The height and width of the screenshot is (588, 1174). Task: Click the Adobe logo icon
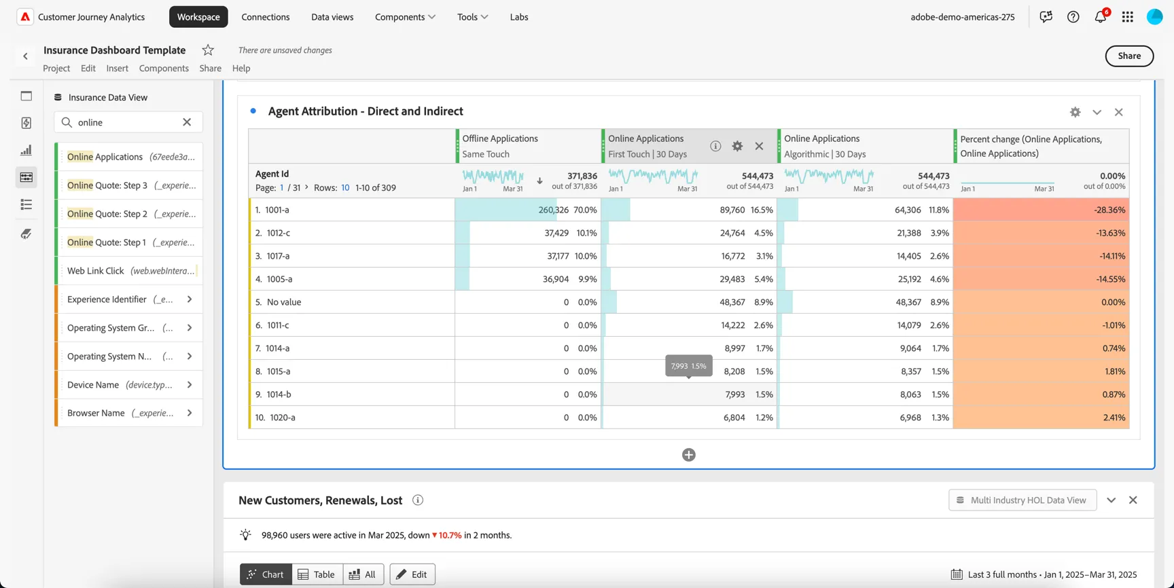point(25,17)
